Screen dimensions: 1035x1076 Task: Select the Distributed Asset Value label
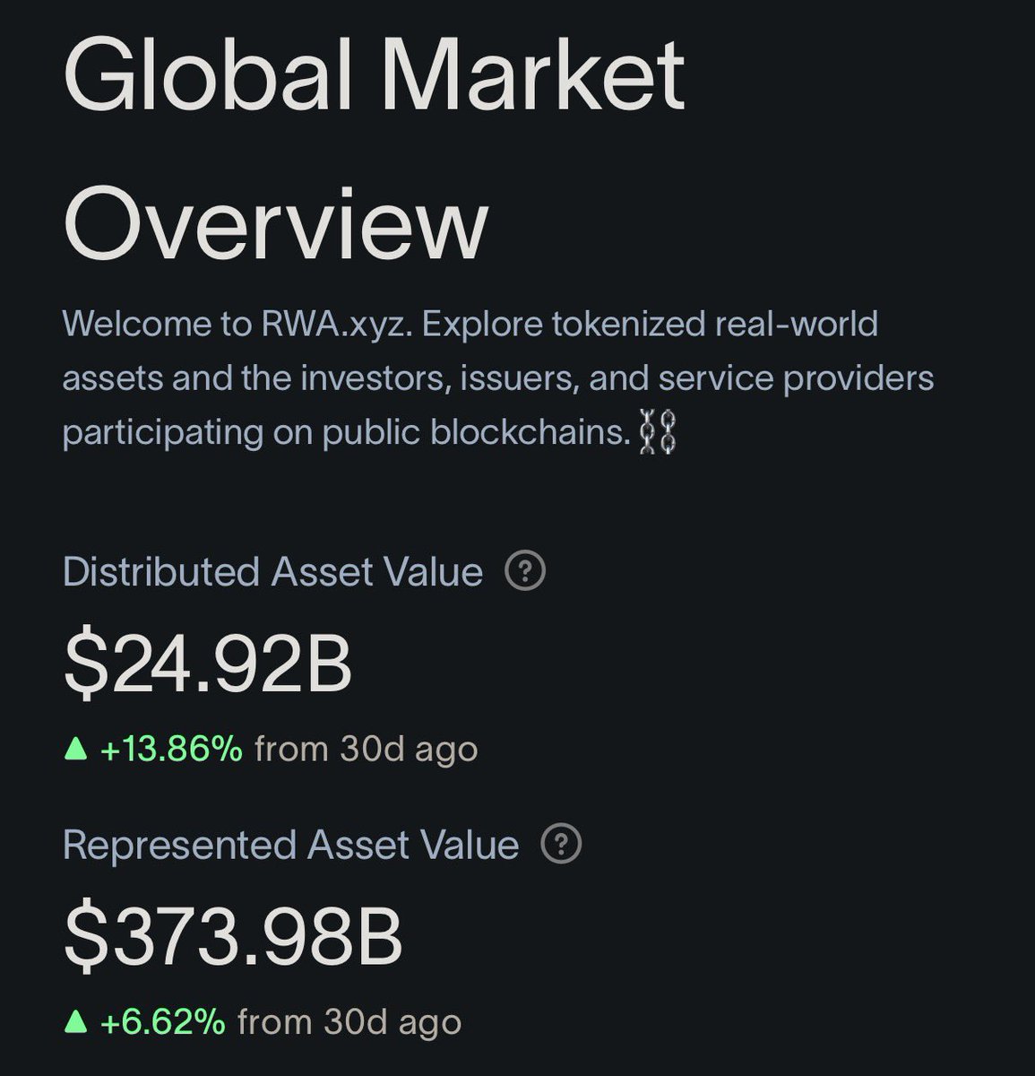click(273, 571)
